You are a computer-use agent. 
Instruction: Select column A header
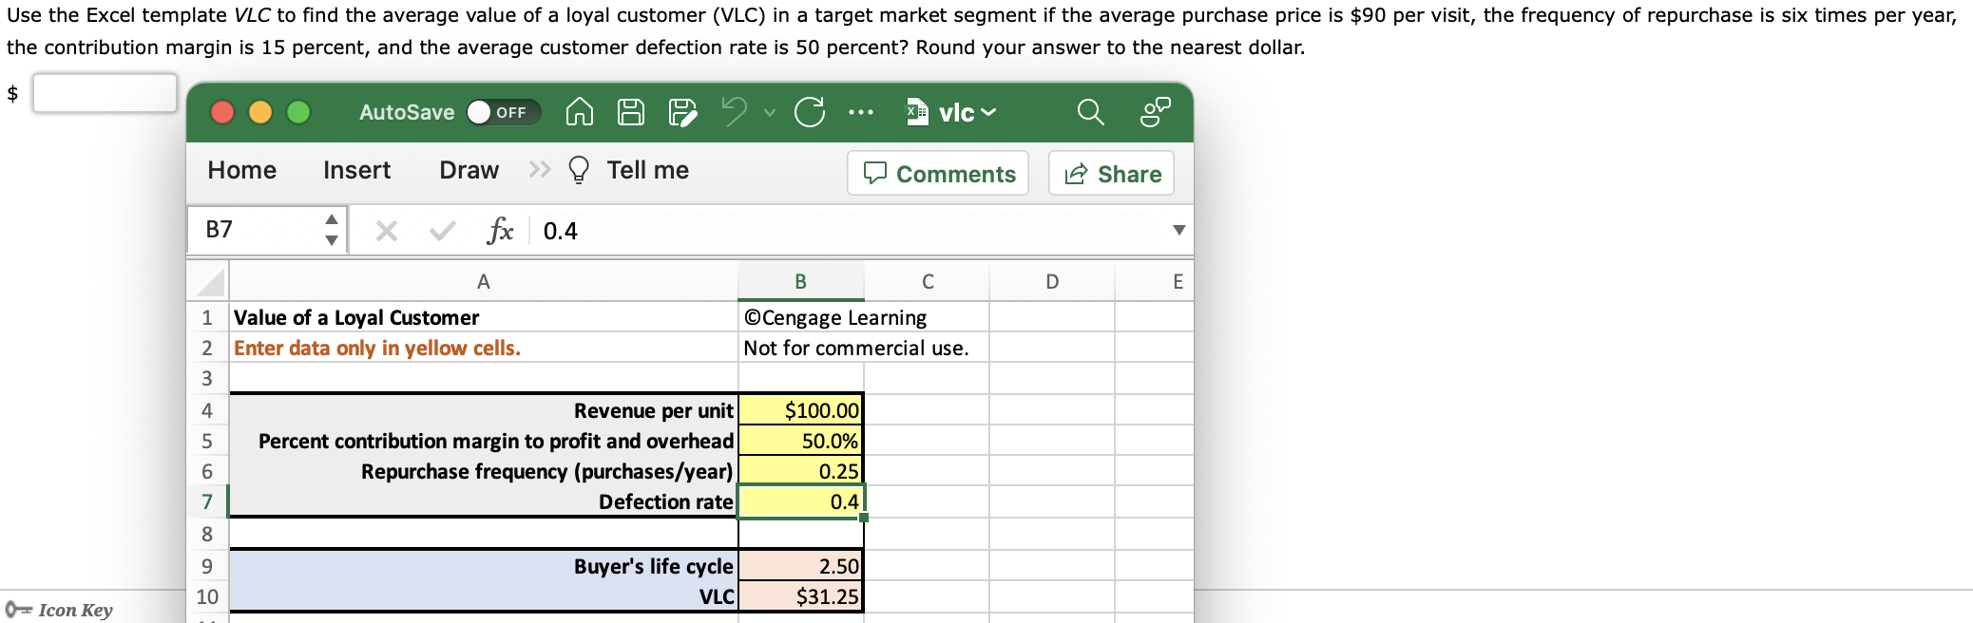(483, 281)
